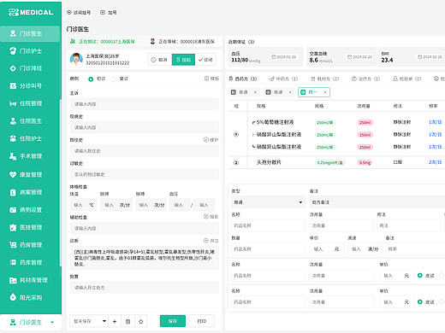
Task: Click the 开立 link next to 诊断
Action: click(x=211, y=241)
